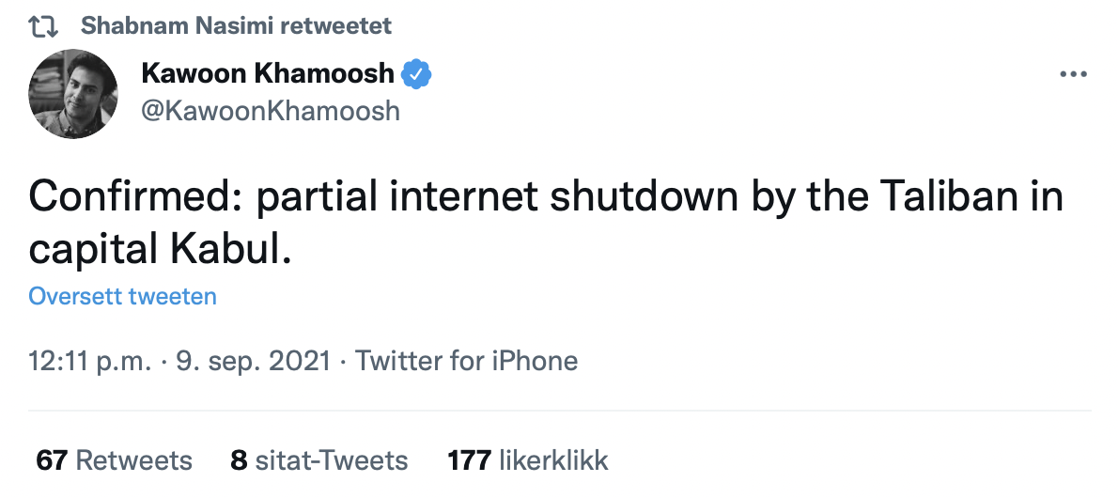This screenshot has height=498, width=1118.
Task: Click the retweet arrows icon above the tweet
Action: click(x=43, y=26)
